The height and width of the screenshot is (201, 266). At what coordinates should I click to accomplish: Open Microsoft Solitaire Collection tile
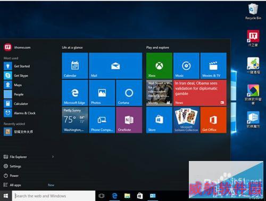pos(186,120)
